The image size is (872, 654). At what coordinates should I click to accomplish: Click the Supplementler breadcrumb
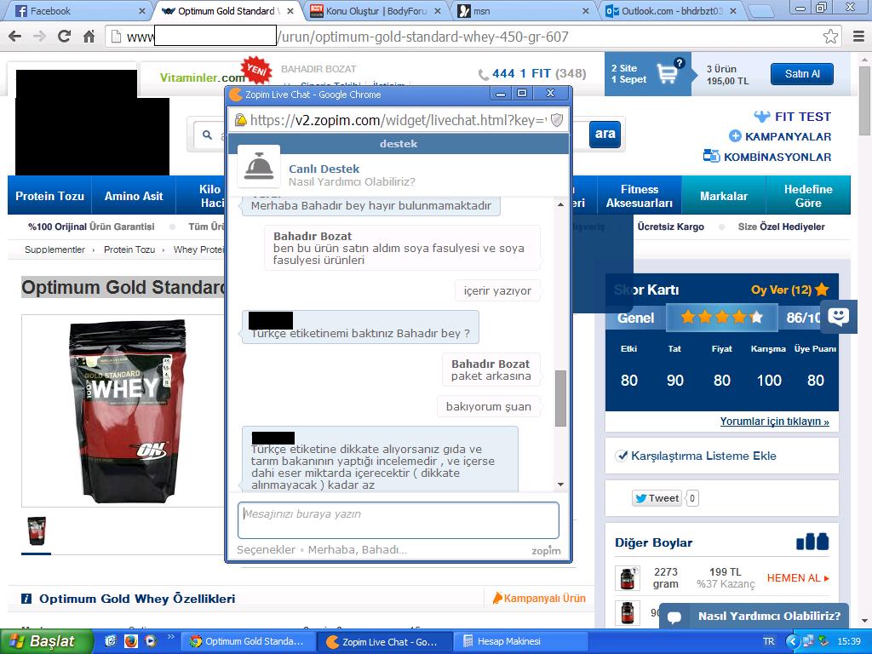click(x=54, y=250)
